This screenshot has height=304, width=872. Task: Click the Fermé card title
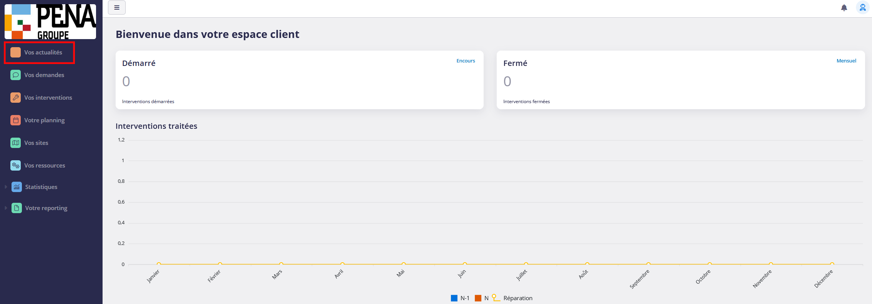(x=515, y=63)
